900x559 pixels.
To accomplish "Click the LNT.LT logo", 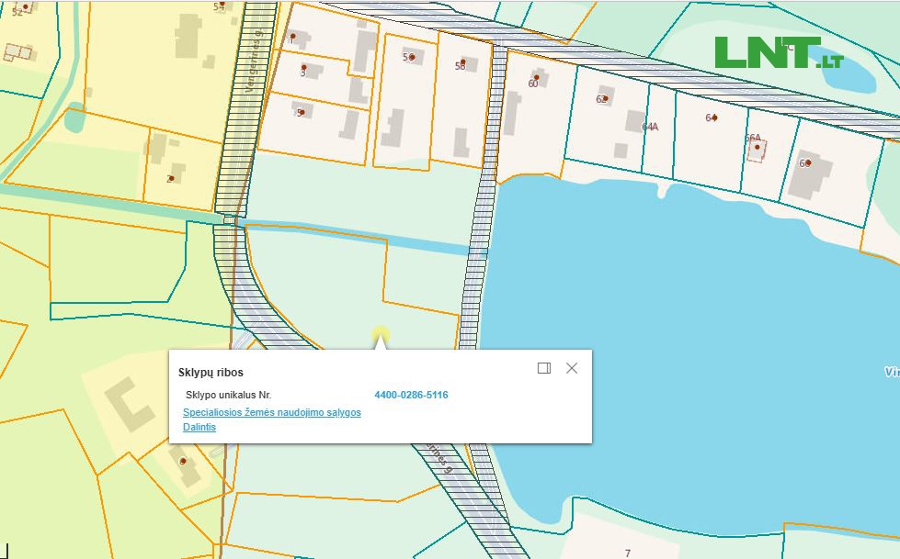I will click(x=778, y=53).
